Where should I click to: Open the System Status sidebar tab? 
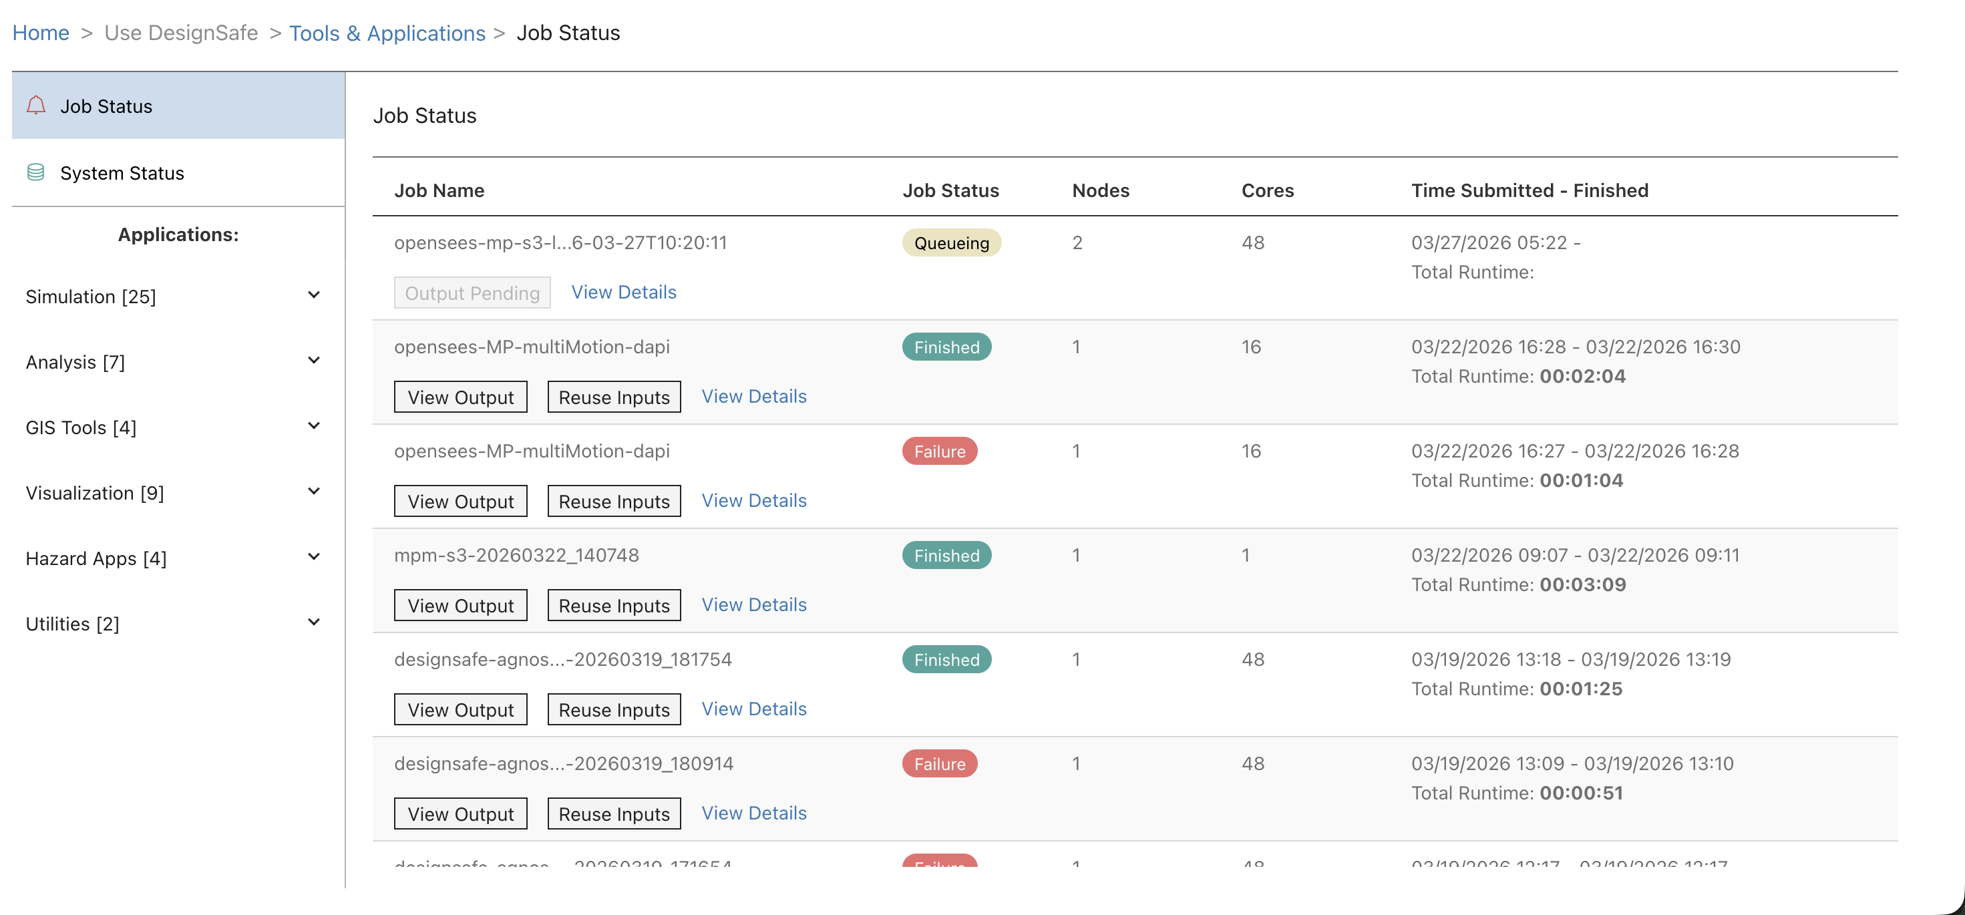click(178, 172)
